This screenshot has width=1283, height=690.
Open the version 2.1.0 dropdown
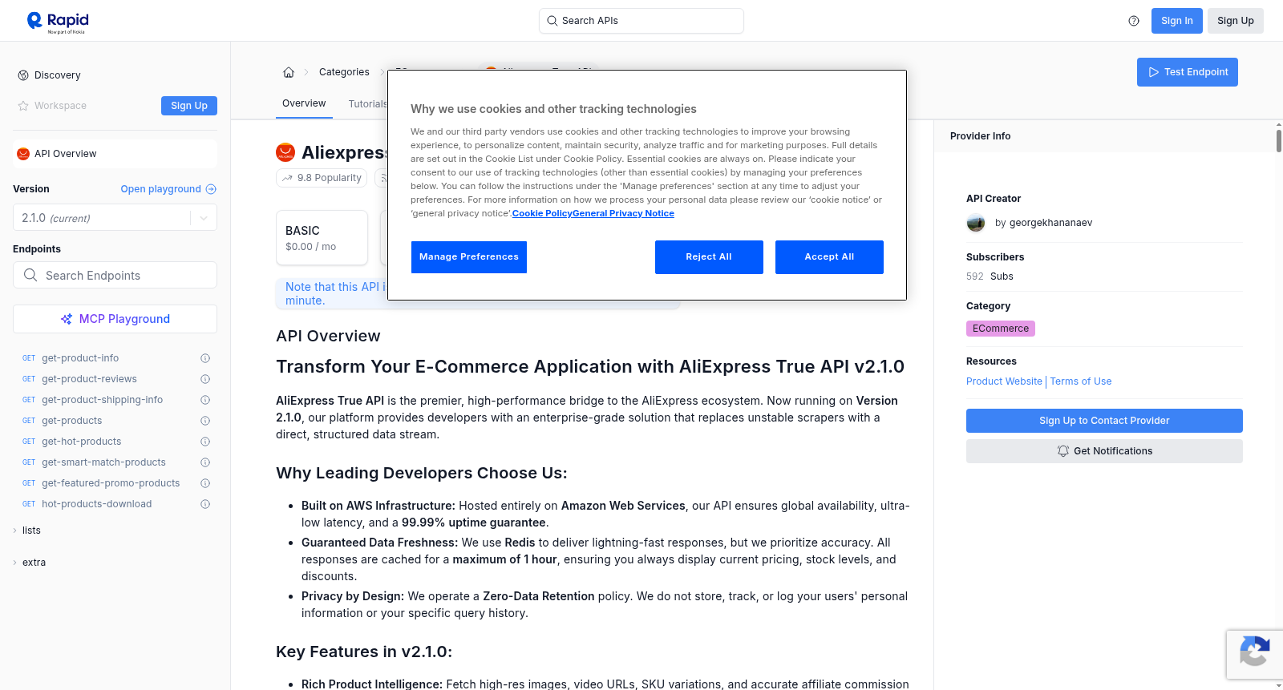[x=115, y=218]
